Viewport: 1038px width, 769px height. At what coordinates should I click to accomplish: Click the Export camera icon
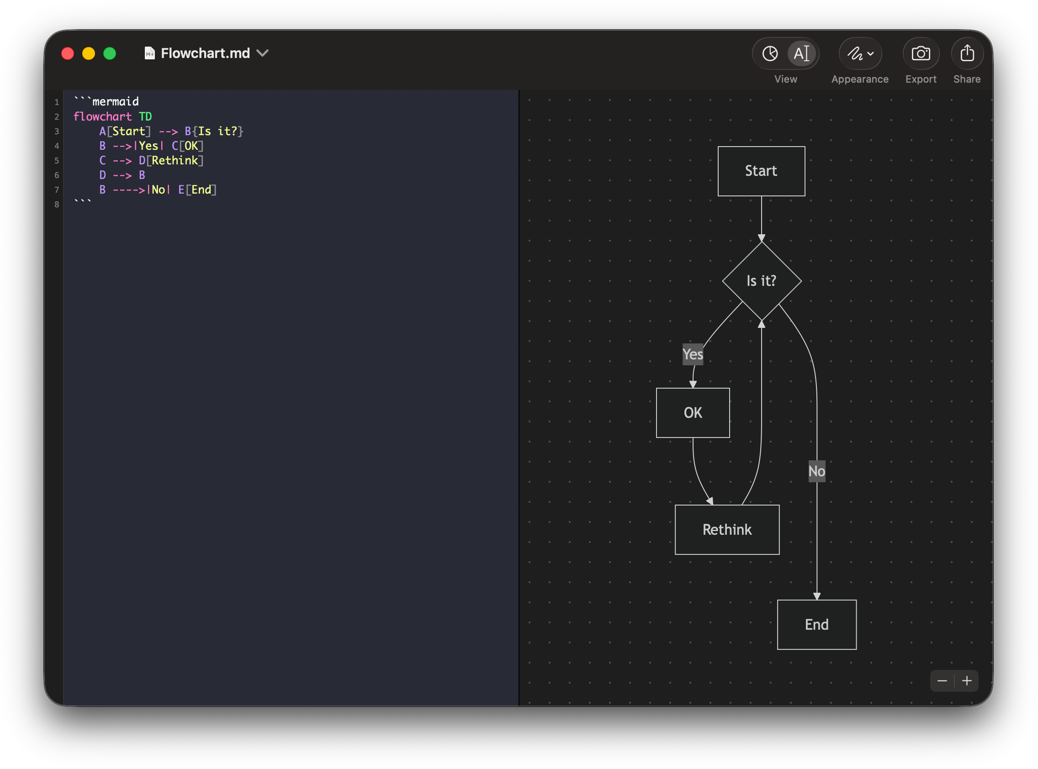920,53
